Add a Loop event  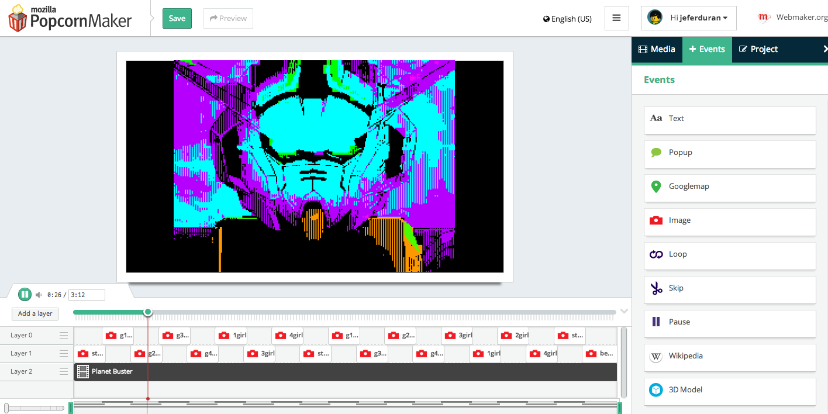click(x=730, y=256)
